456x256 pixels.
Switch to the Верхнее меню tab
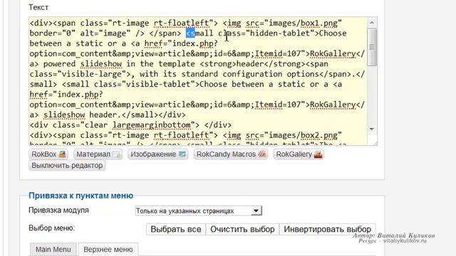click(108, 250)
